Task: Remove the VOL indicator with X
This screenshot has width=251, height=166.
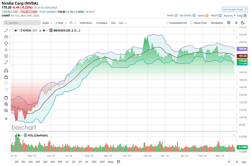Action: pos(16,136)
